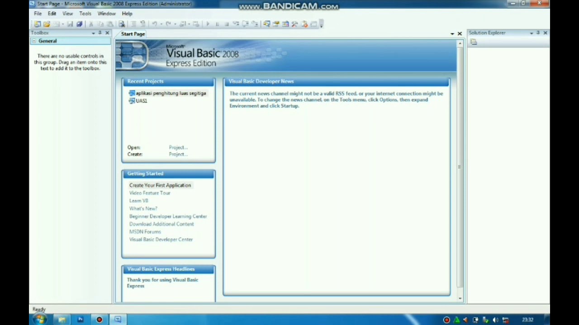Click Create Your First Application link
Image resolution: width=579 pixels, height=325 pixels.
(160, 186)
